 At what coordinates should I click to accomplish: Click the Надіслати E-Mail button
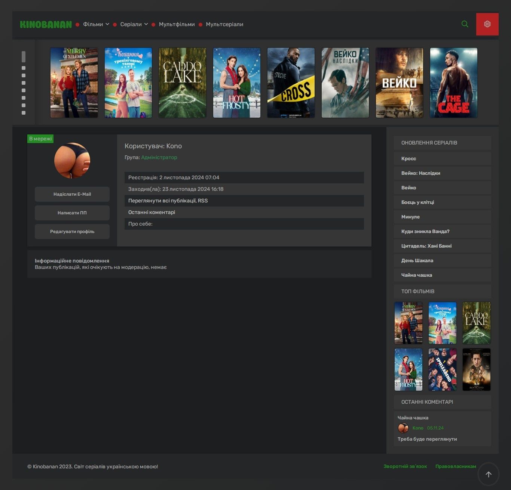tap(72, 194)
